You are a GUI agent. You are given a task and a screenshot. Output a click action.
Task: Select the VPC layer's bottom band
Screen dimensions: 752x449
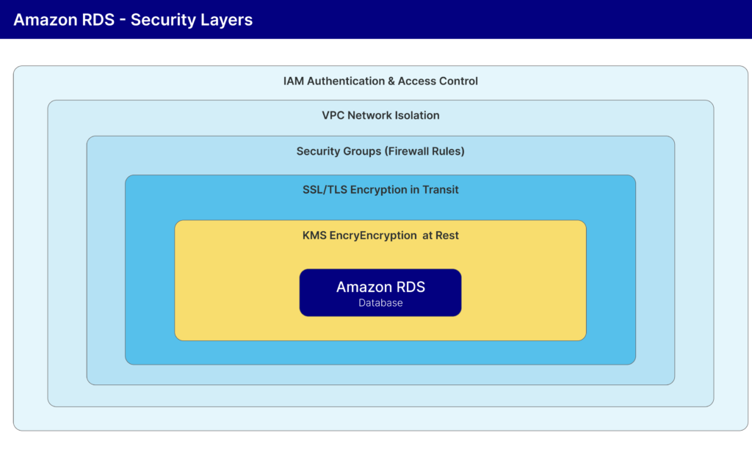point(380,395)
